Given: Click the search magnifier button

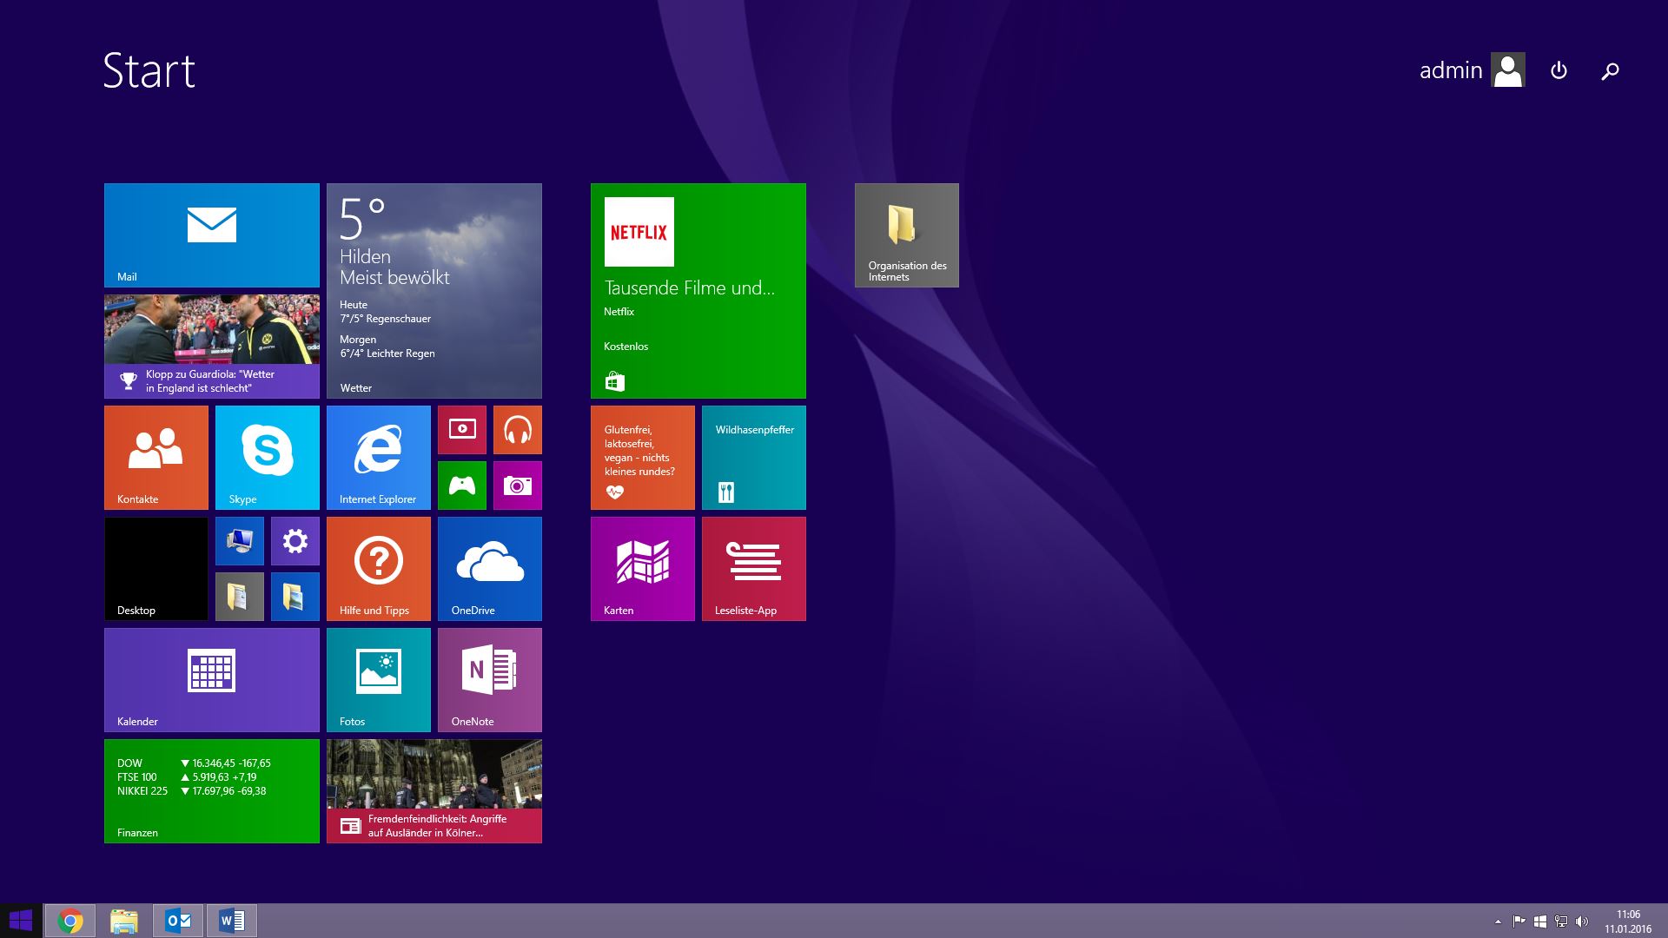Looking at the screenshot, I should point(1610,70).
